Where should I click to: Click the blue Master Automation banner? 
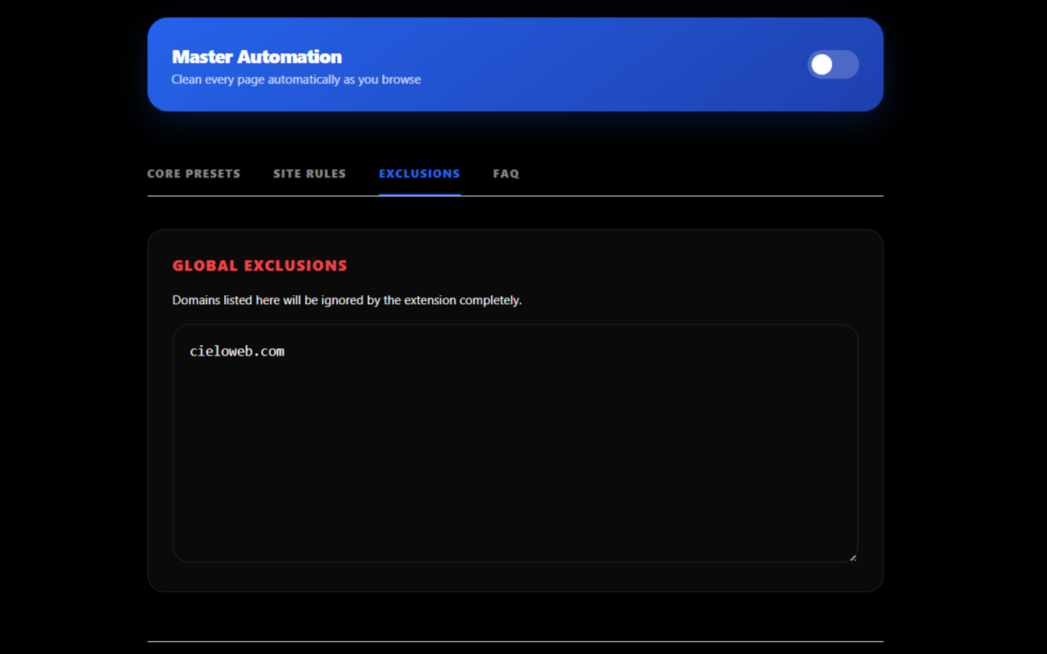tap(573, 65)
